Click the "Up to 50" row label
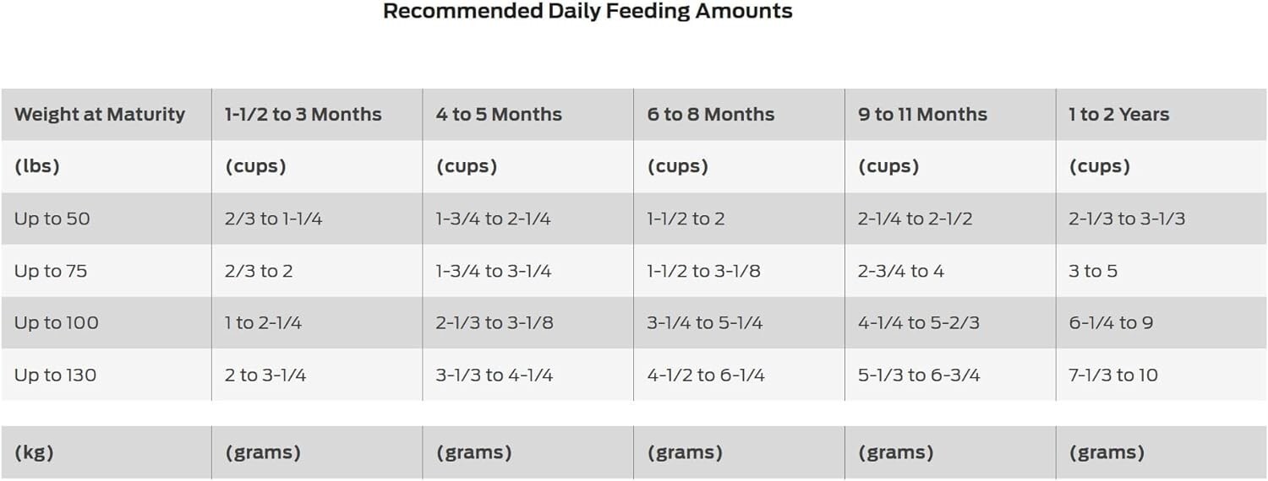 coord(52,219)
